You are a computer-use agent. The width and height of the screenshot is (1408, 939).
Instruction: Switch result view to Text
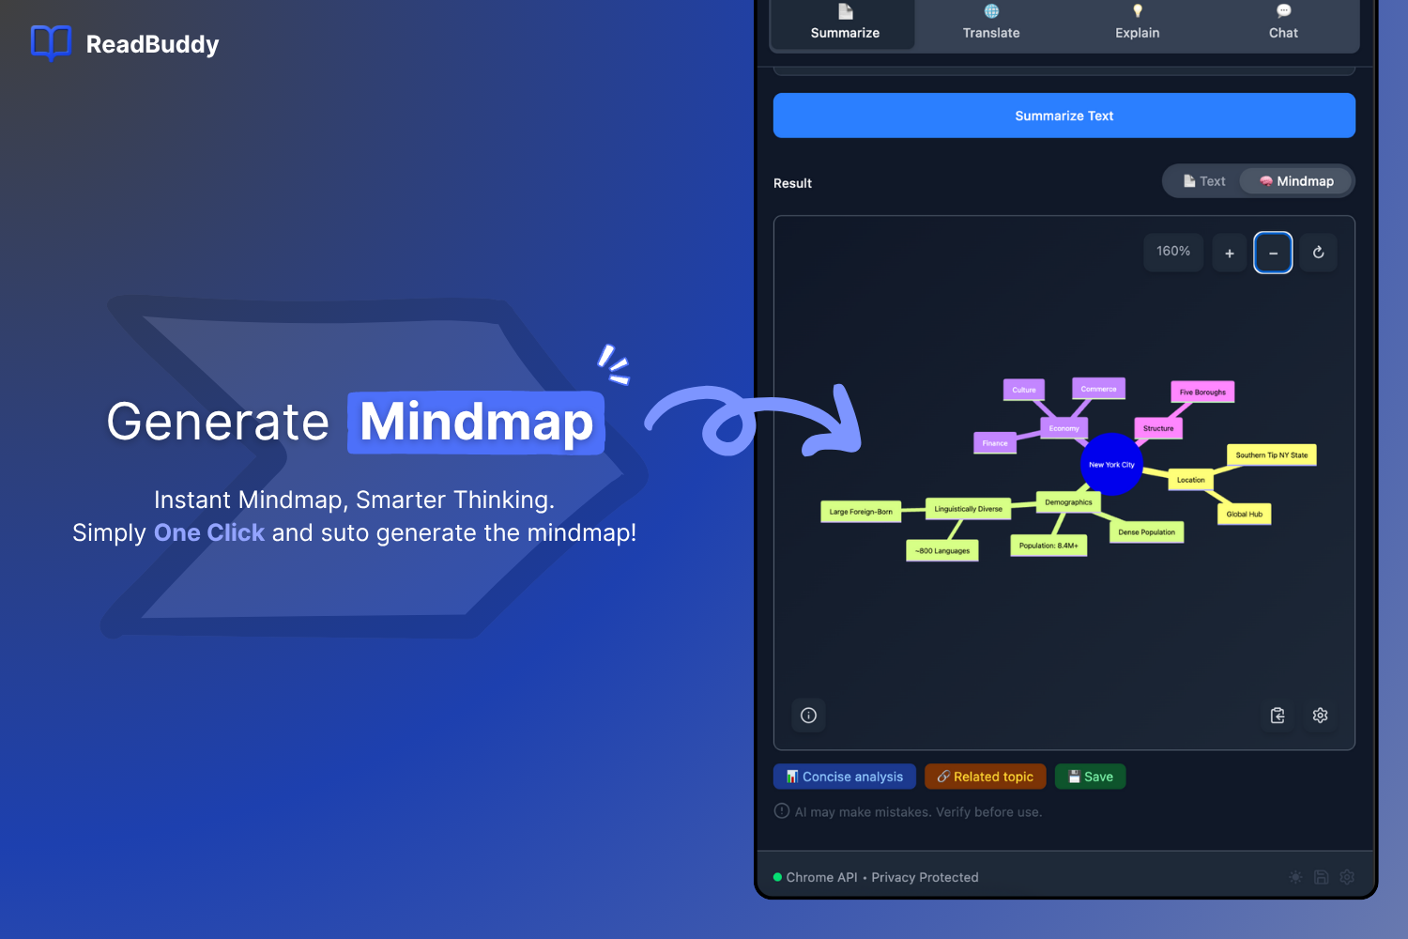click(1203, 181)
